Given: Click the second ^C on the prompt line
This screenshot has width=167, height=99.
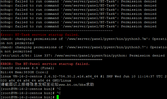Looking at the screenshot, I should click(x=59, y=93).
